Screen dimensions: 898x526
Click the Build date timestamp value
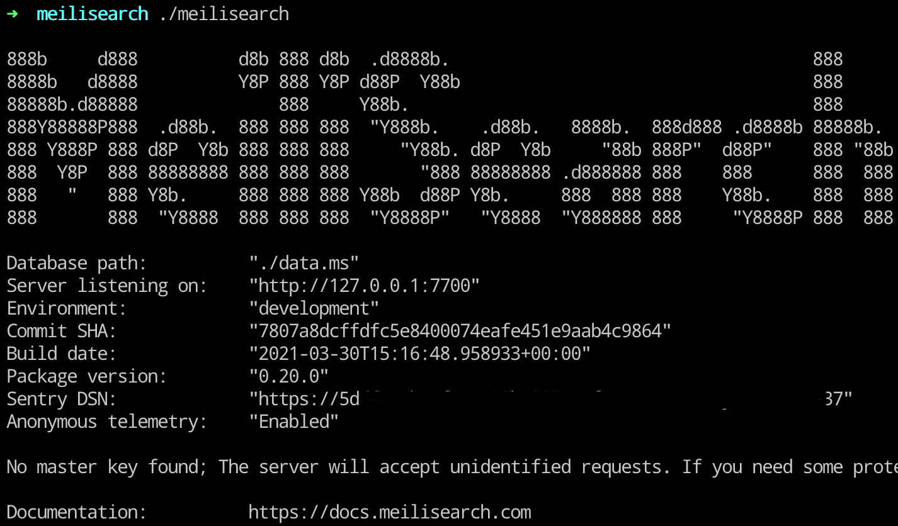pos(420,354)
